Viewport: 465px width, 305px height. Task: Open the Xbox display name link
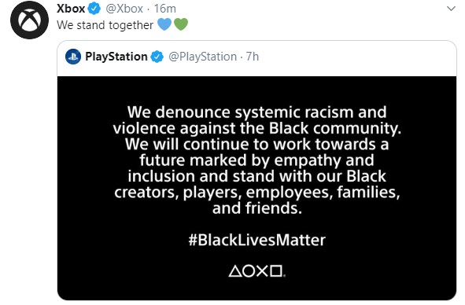(x=71, y=9)
